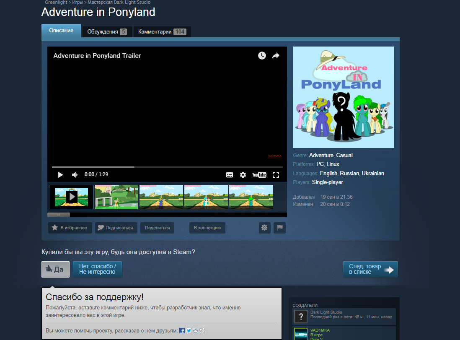Click the video share arrow icon
460x340 pixels.
(x=276, y=55)
